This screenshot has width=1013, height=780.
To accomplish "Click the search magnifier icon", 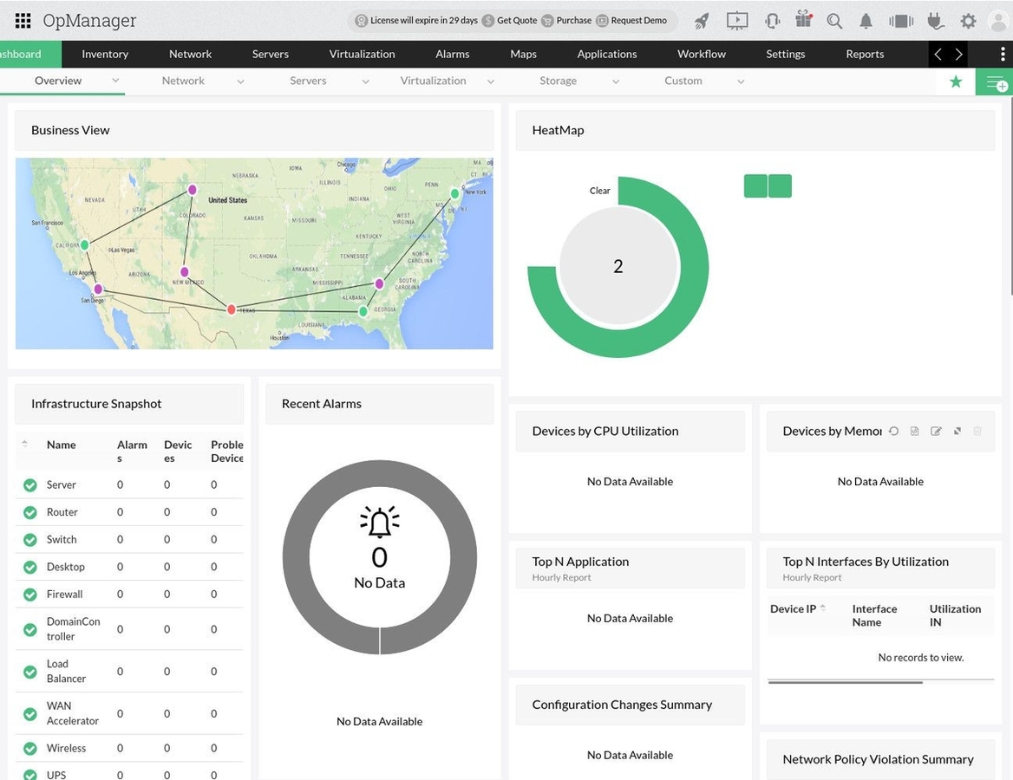I will click(834, 20).
